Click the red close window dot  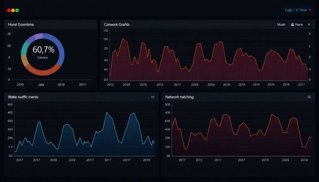[9, 10]
